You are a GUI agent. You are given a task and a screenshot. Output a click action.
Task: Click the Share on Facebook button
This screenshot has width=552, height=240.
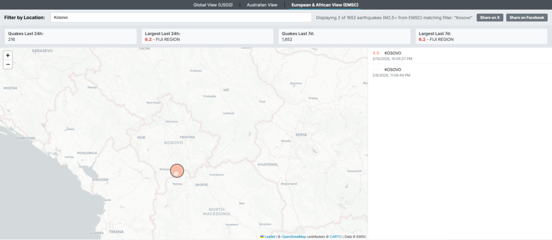pos(527,18)
